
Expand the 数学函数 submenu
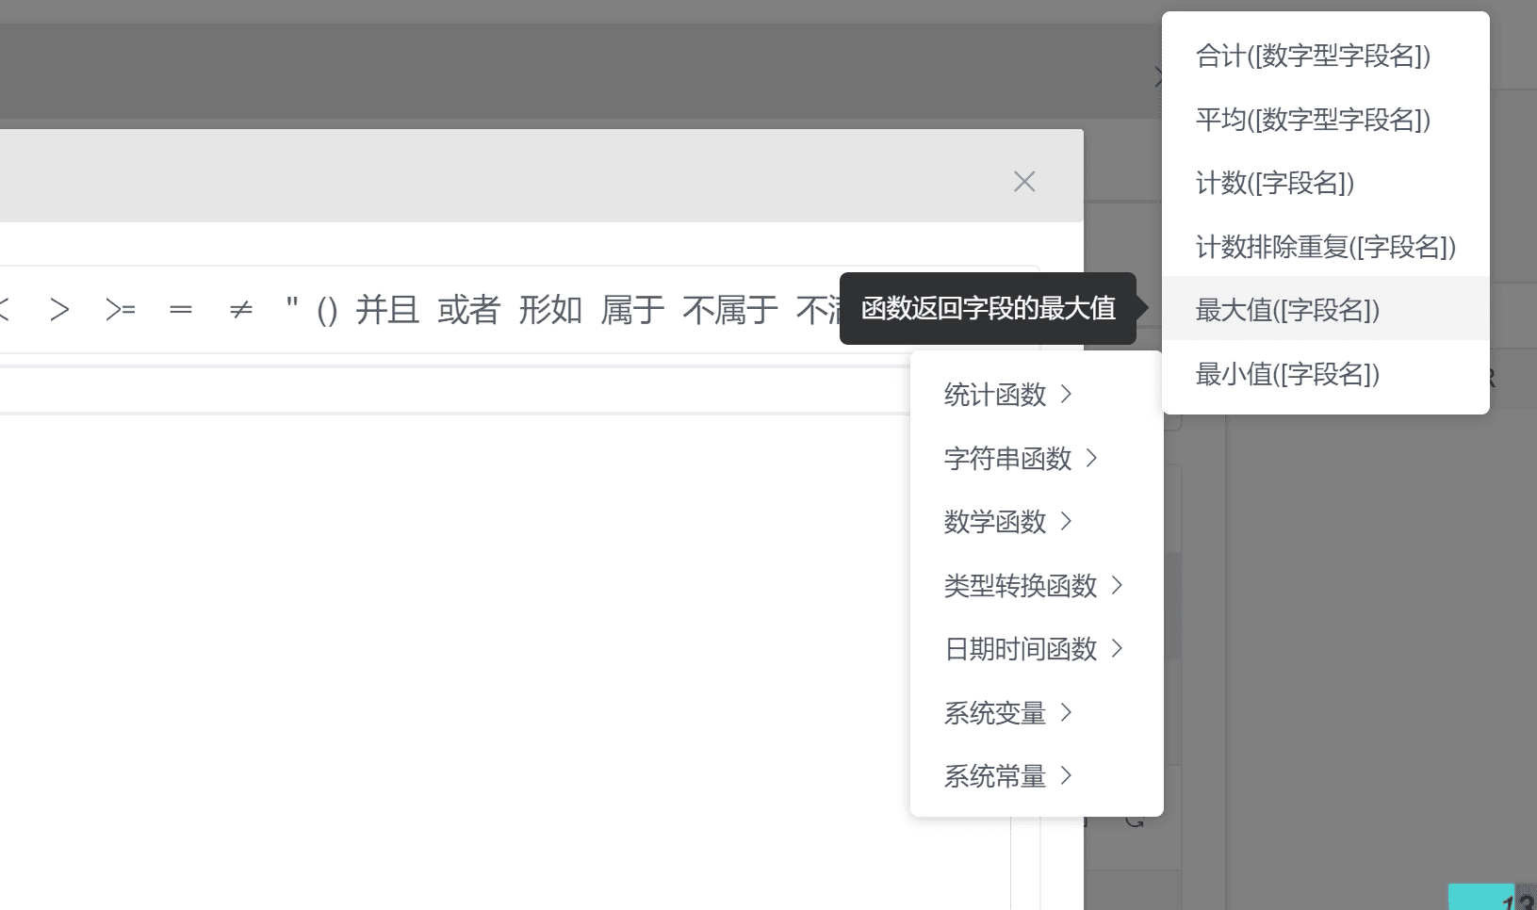[x=1037, y=522]
